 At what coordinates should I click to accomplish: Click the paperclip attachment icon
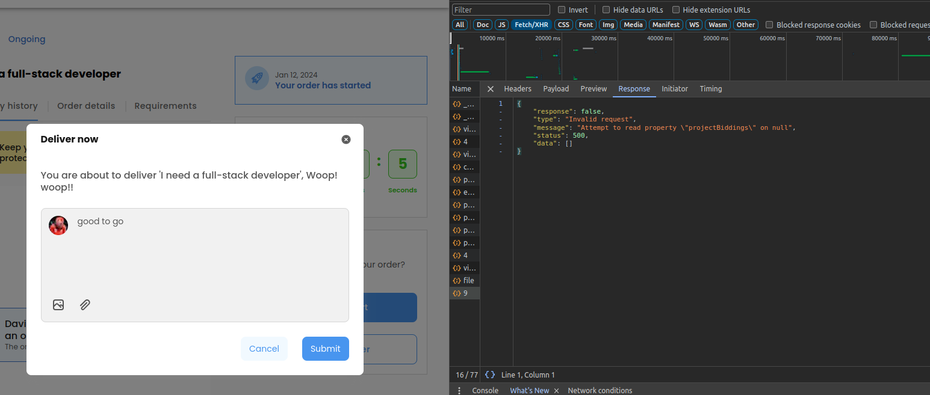pyautogui.click(x=85, y=305)
